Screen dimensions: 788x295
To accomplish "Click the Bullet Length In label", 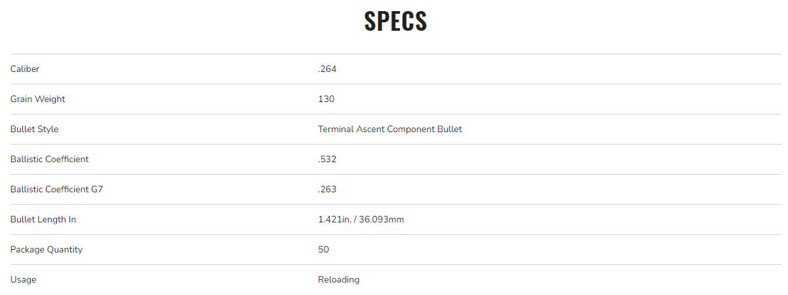I will point(43,219).
